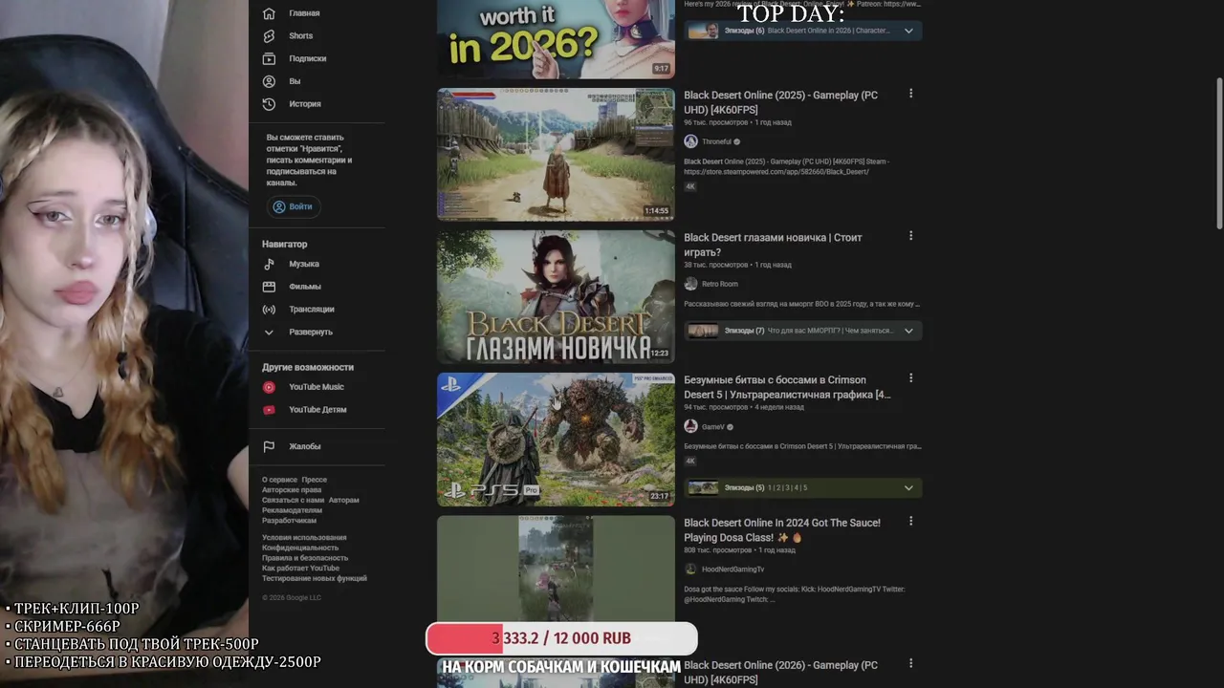Open the Глазами новичка video thumbnail

(556, 297)
